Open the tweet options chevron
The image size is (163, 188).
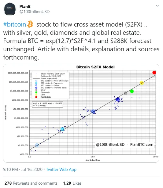tap(157, 6)
